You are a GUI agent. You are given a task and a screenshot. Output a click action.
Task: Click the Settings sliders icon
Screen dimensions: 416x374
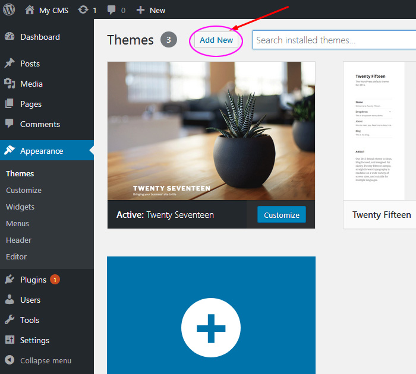10,340
